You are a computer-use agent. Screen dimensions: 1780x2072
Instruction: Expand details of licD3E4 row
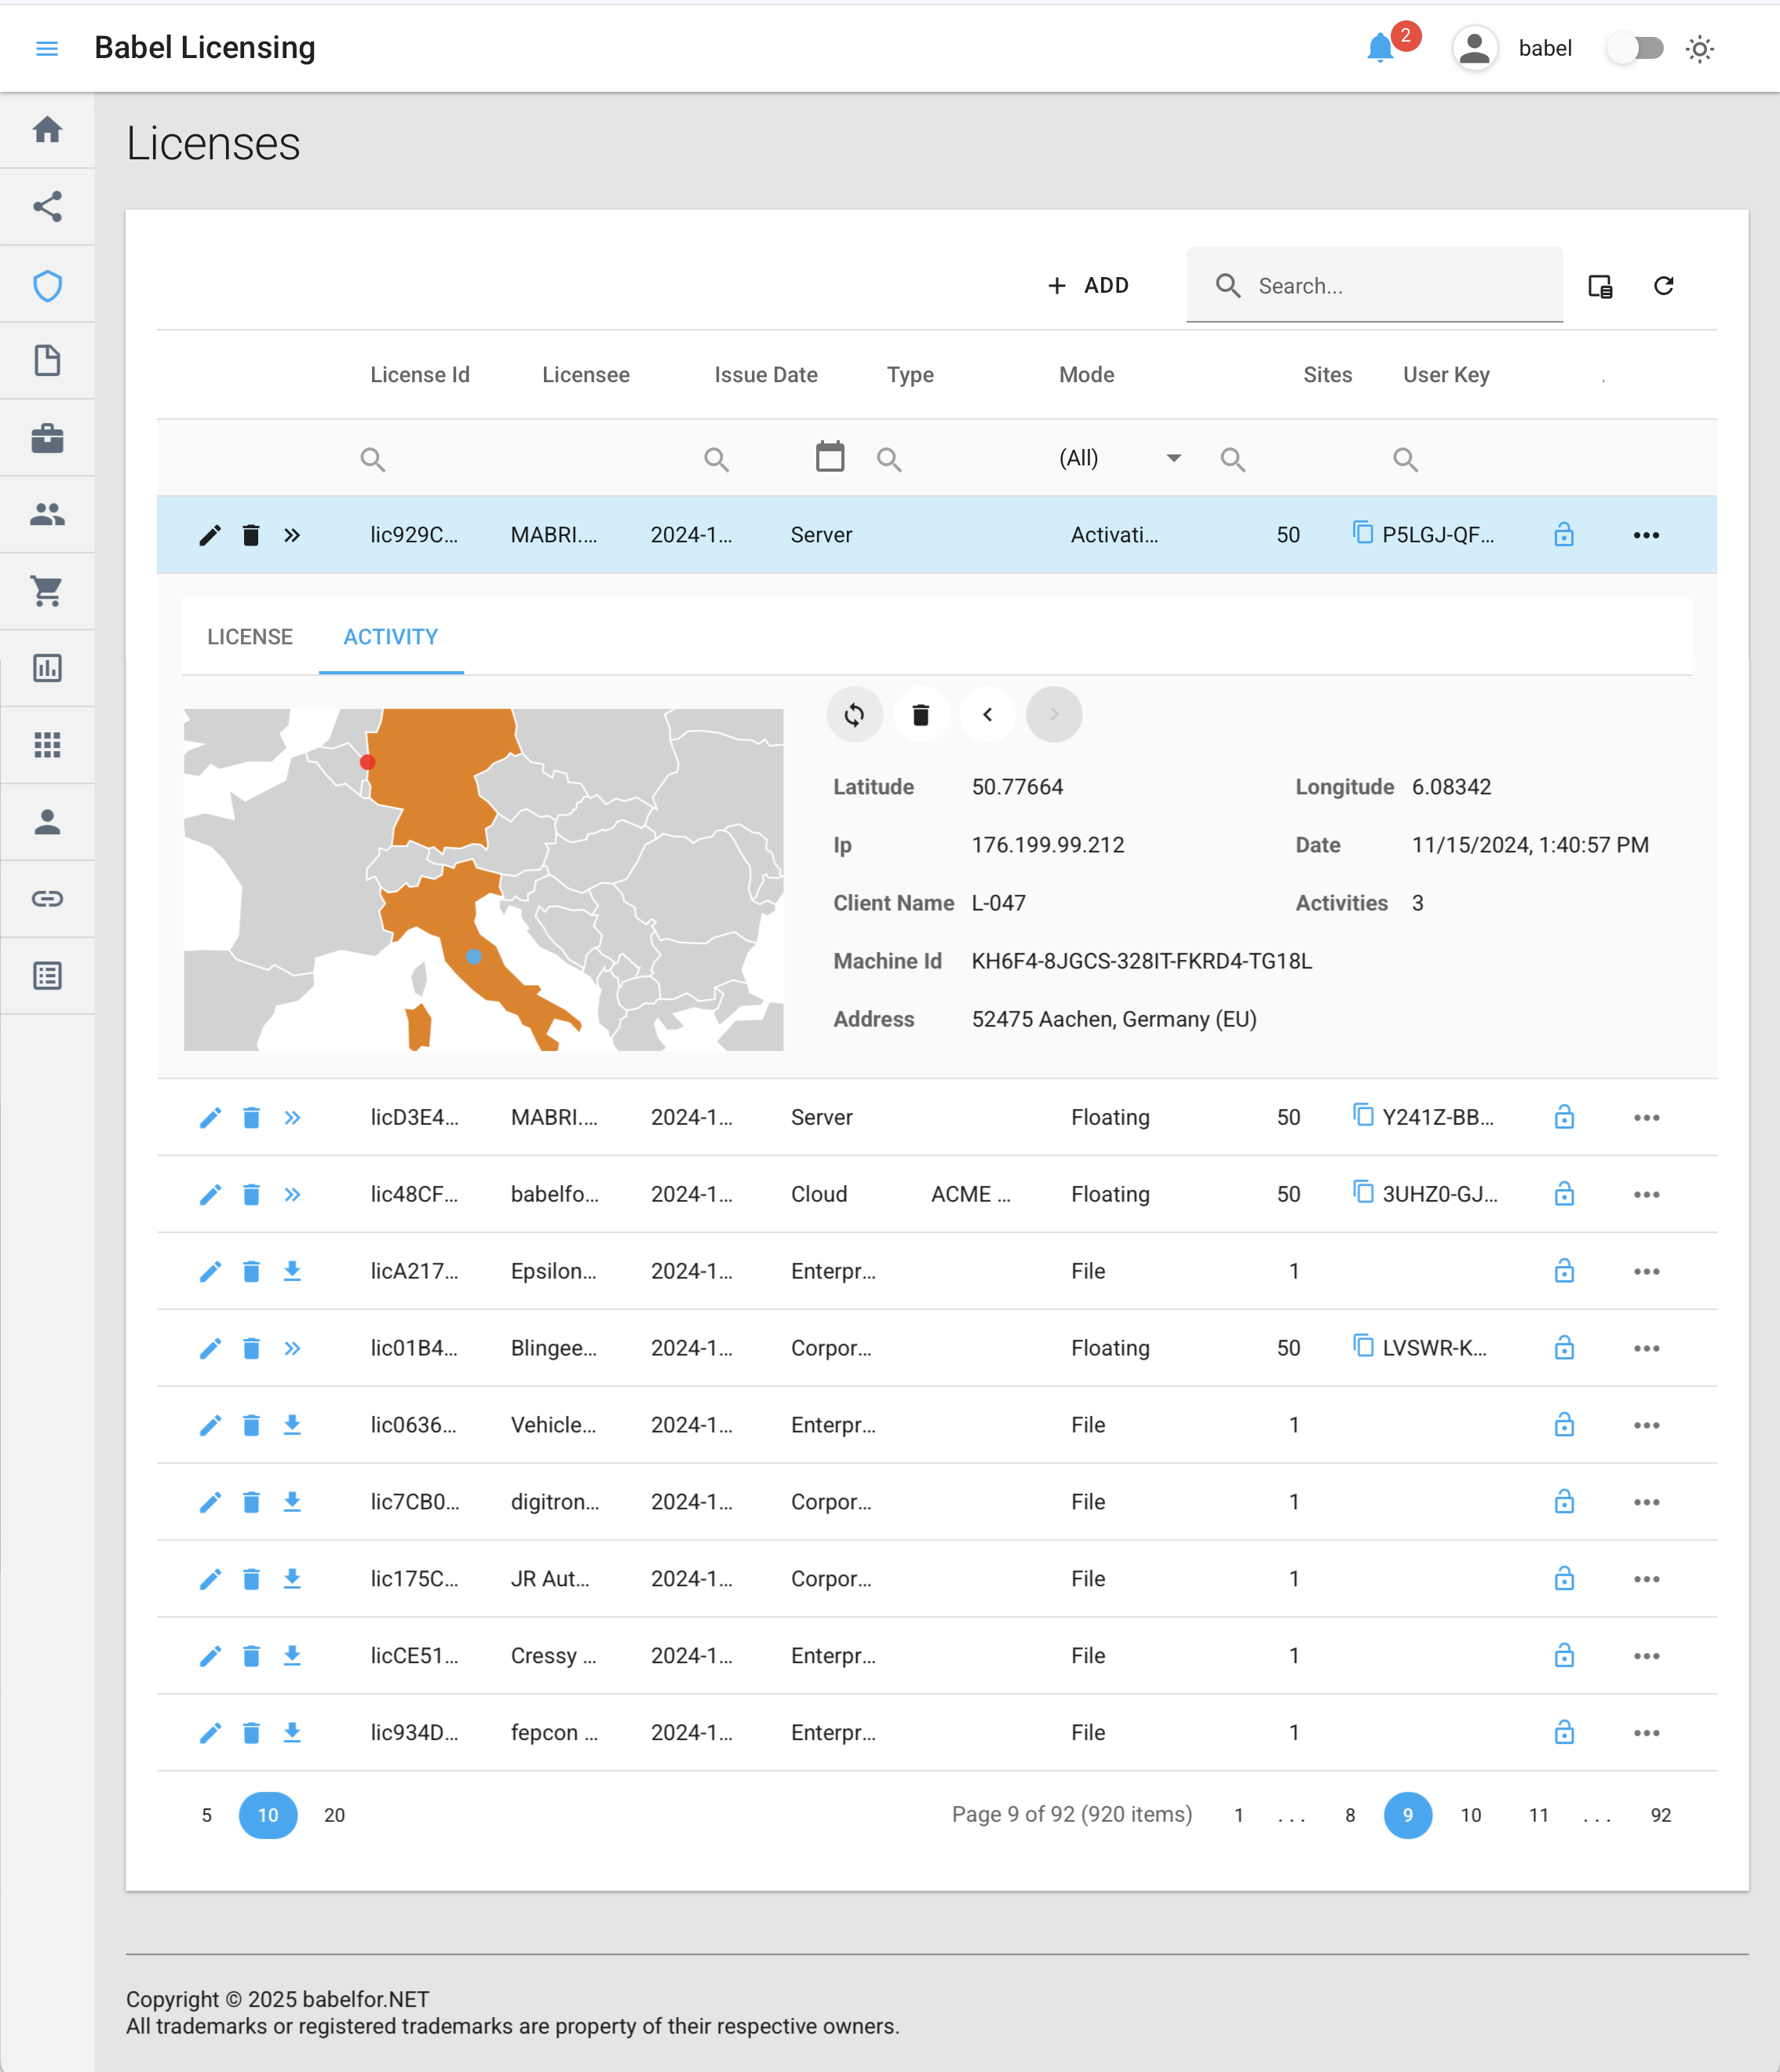click(x=292, y=1117)
